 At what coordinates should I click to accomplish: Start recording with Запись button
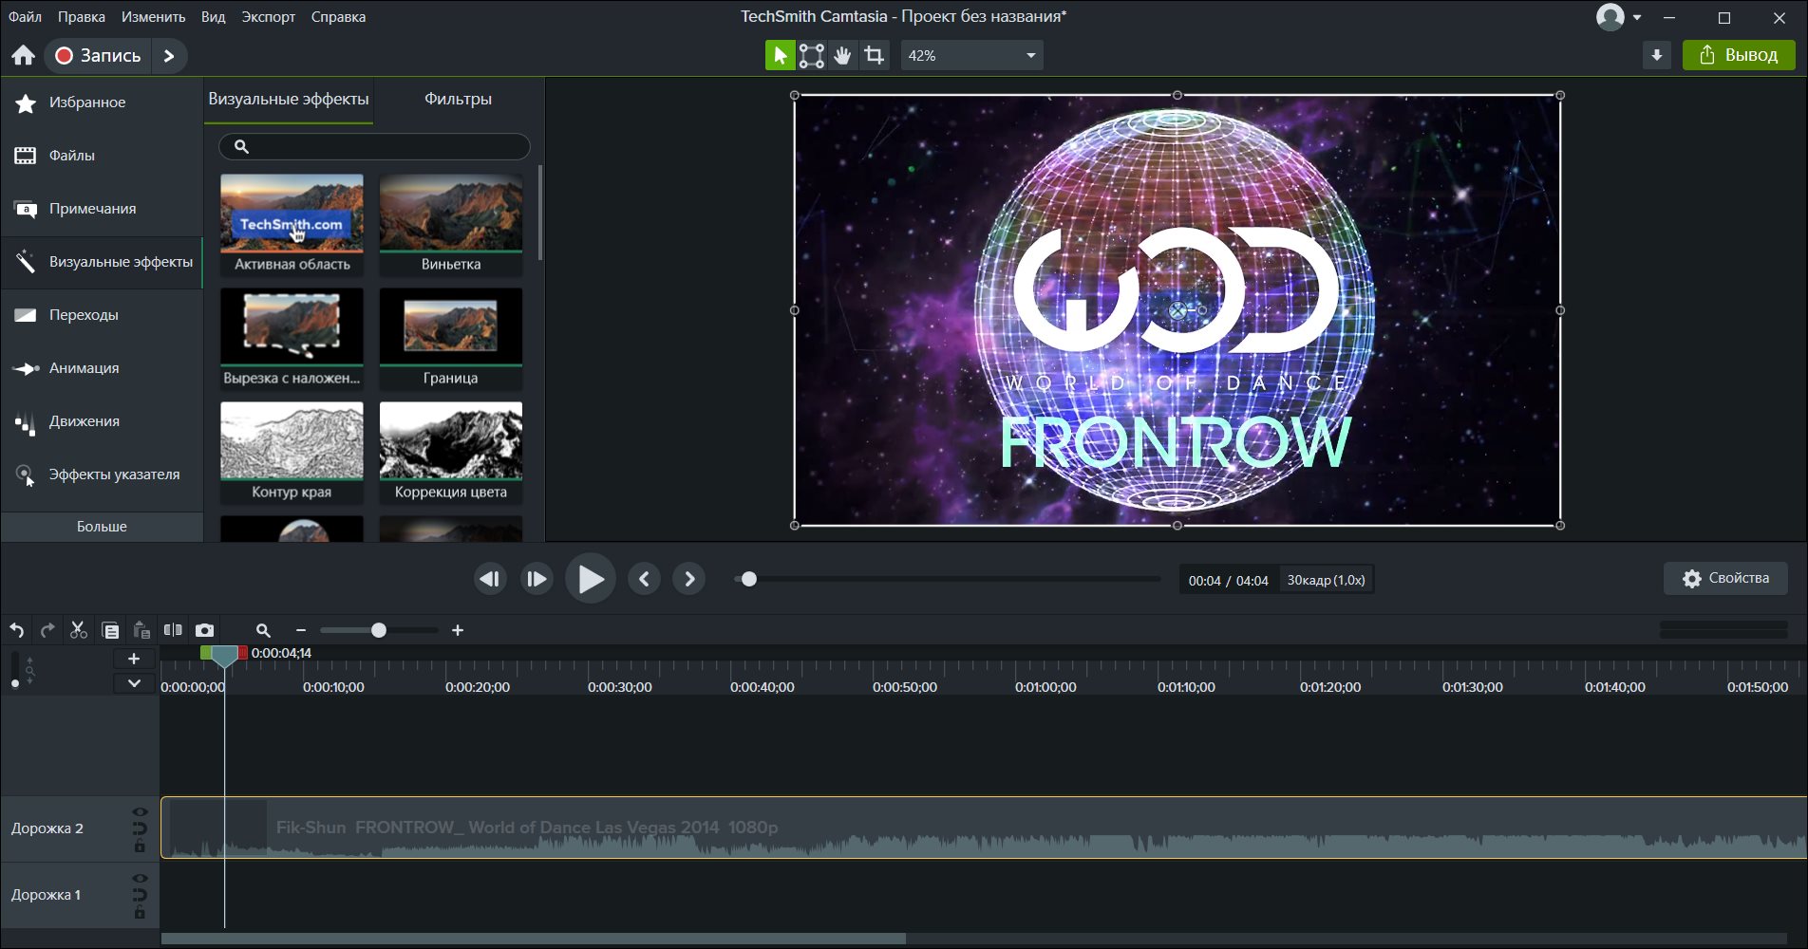tap(98, 56)
